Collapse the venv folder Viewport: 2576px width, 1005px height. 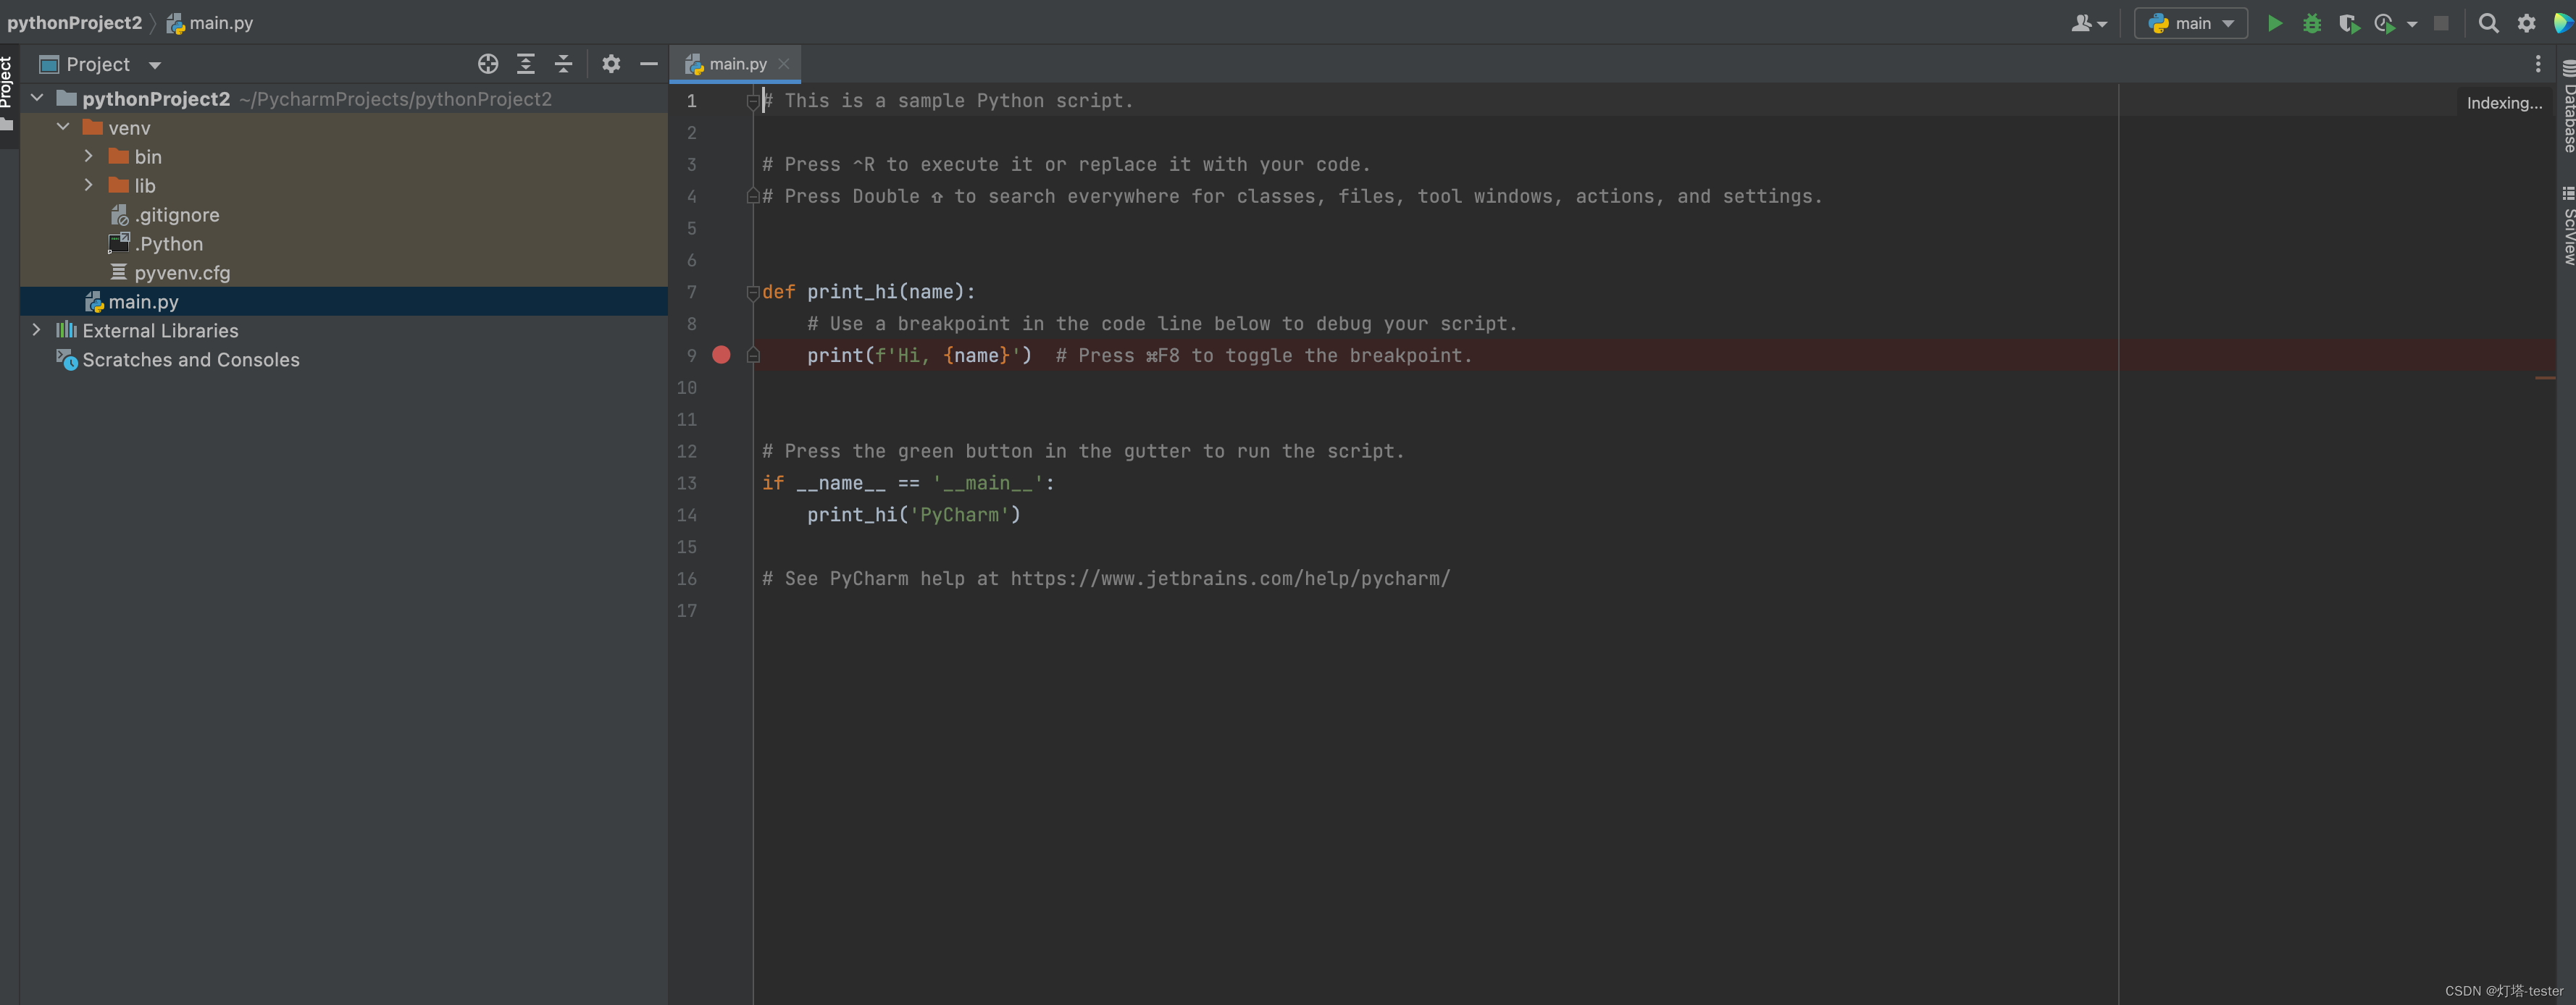63,127
